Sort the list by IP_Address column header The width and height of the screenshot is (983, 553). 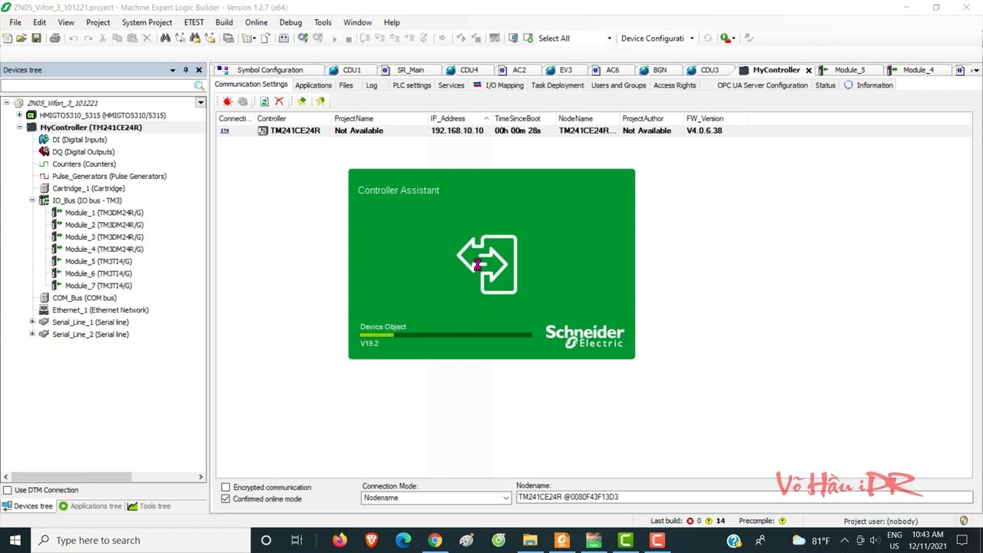(459, 118)
